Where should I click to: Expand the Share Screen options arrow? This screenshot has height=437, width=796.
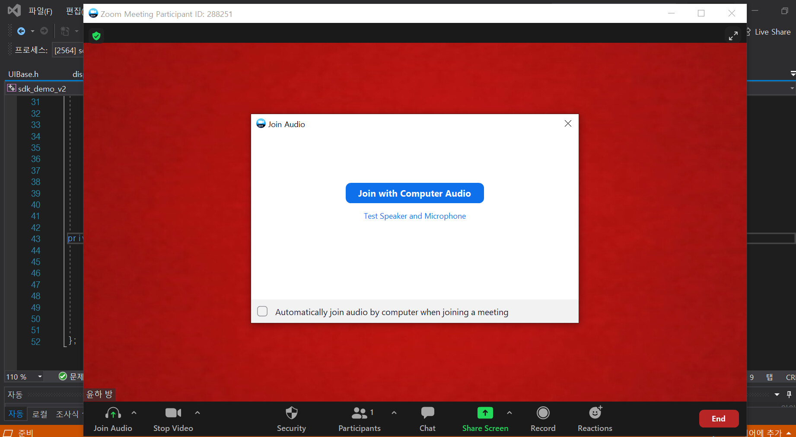point(509,413)
